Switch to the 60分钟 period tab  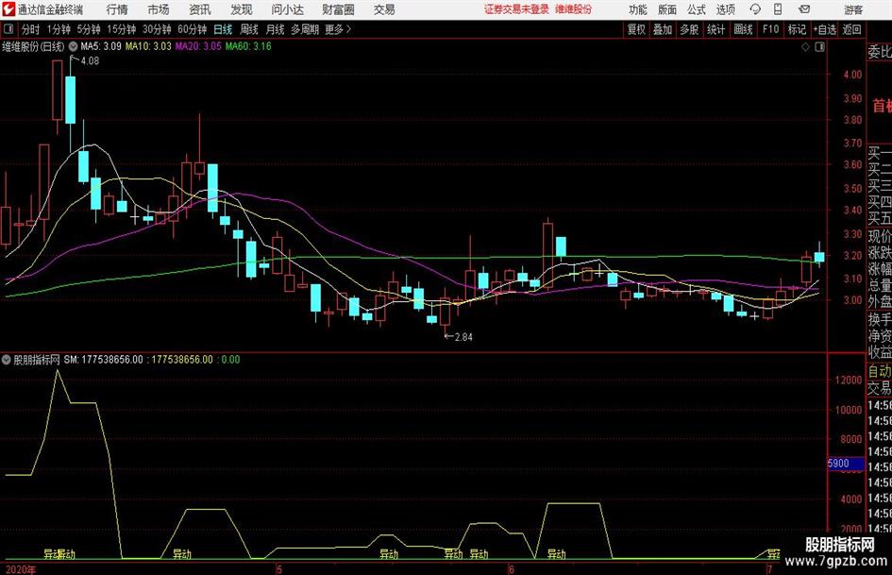(x=193, y=29)
